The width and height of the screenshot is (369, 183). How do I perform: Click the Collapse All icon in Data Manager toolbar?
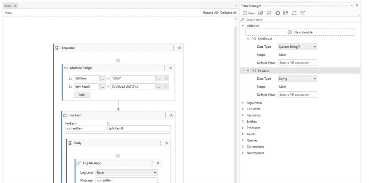click(269, 13)
